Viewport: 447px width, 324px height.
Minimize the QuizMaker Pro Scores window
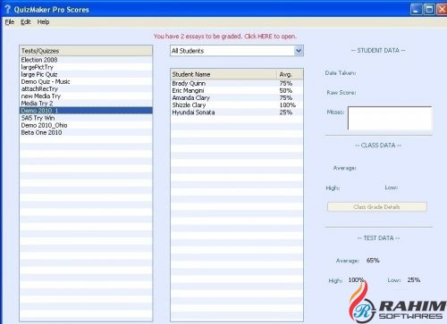click(x=416, y=10)
